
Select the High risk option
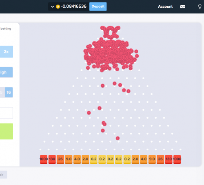7,72
